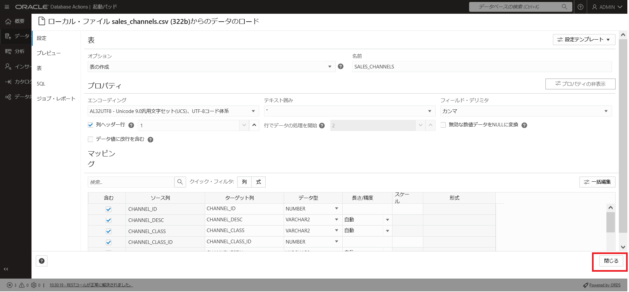
Task: Click the gear processes icon in status bar
Action: coord(34,285)
